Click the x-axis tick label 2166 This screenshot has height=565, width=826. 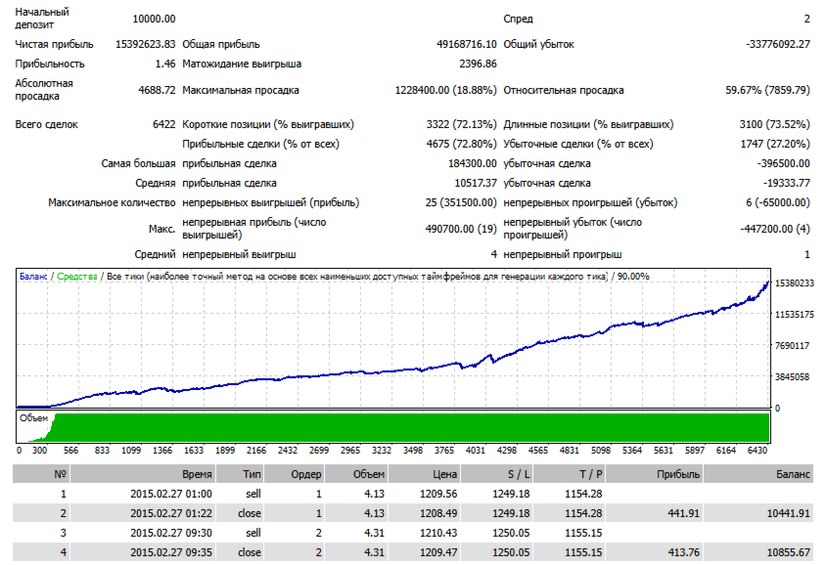click(256, 451)
